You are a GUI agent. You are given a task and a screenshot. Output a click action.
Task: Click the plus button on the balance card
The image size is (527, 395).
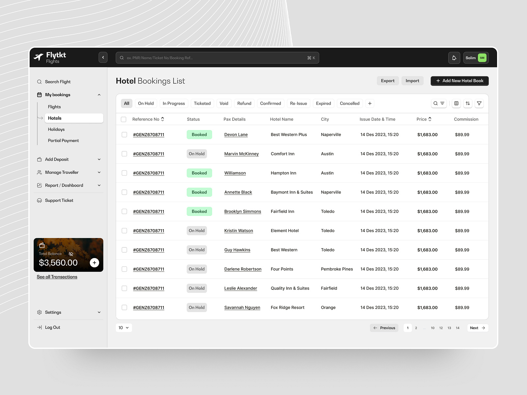coord(95,263)
